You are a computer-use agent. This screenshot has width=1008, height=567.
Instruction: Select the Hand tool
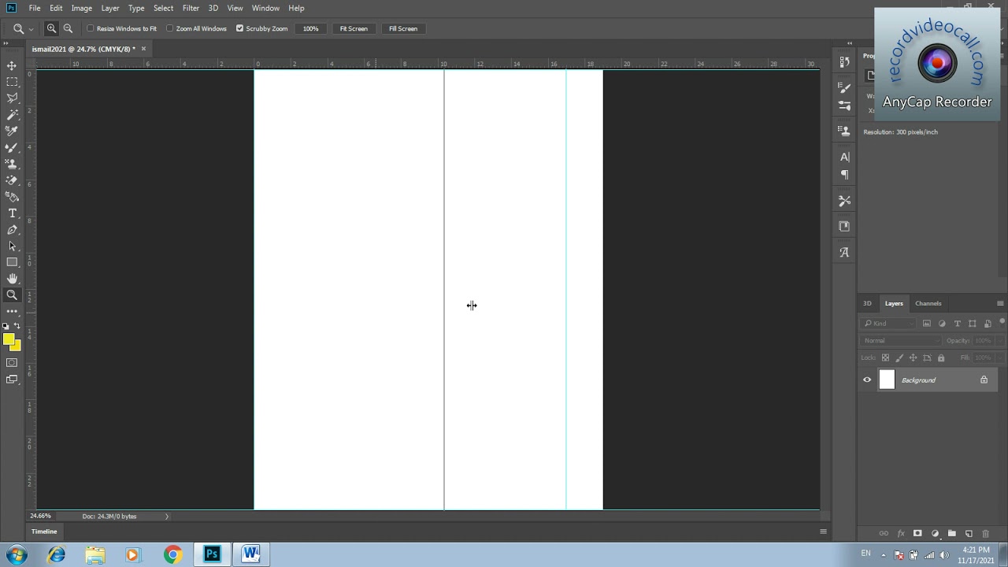click(x=12, y=279)
